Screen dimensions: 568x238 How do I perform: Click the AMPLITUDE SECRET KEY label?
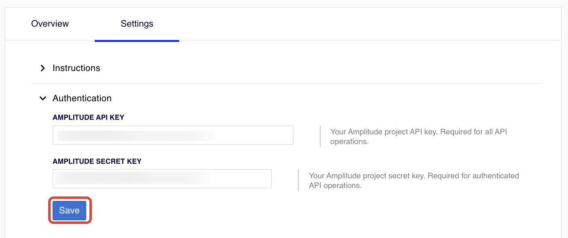tap(97, 161)
